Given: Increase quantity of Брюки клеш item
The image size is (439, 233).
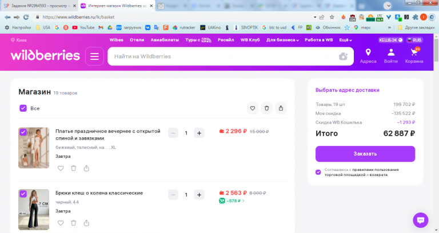Looking at the screenshot, I should tap(199, 195).
